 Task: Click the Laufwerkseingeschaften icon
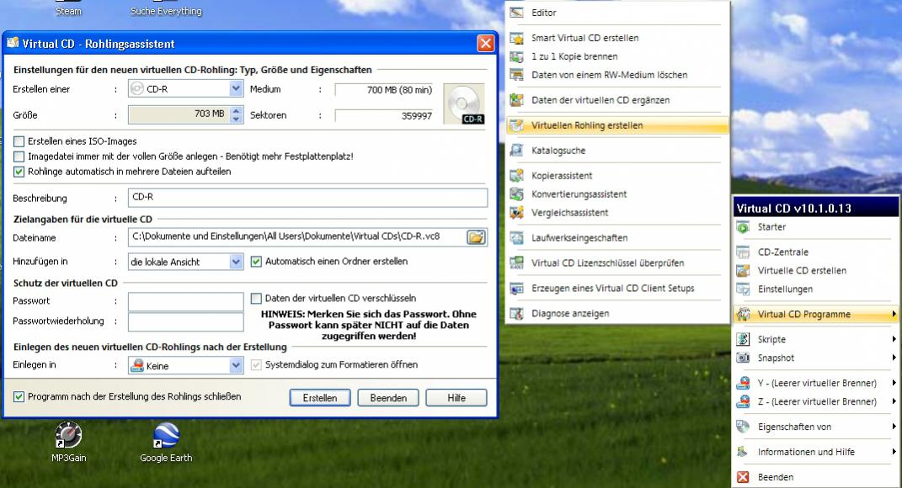point(516,238)
